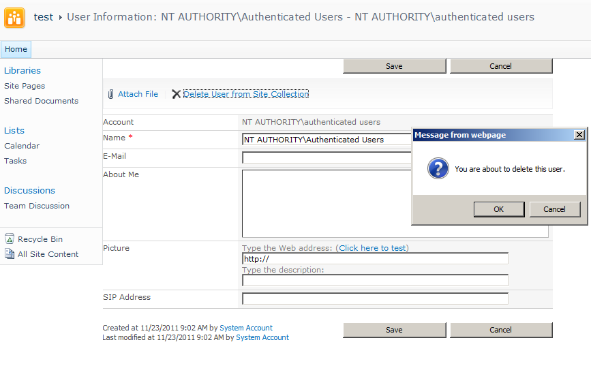Click the breadcrumb arrow separator after test
591x385 pixels.
(x=60, y=17)
